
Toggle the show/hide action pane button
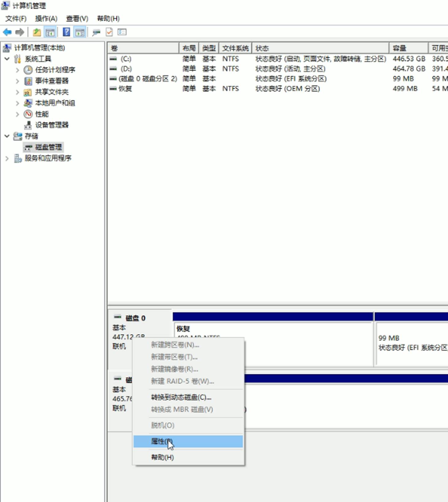click(x=80, y=32)
